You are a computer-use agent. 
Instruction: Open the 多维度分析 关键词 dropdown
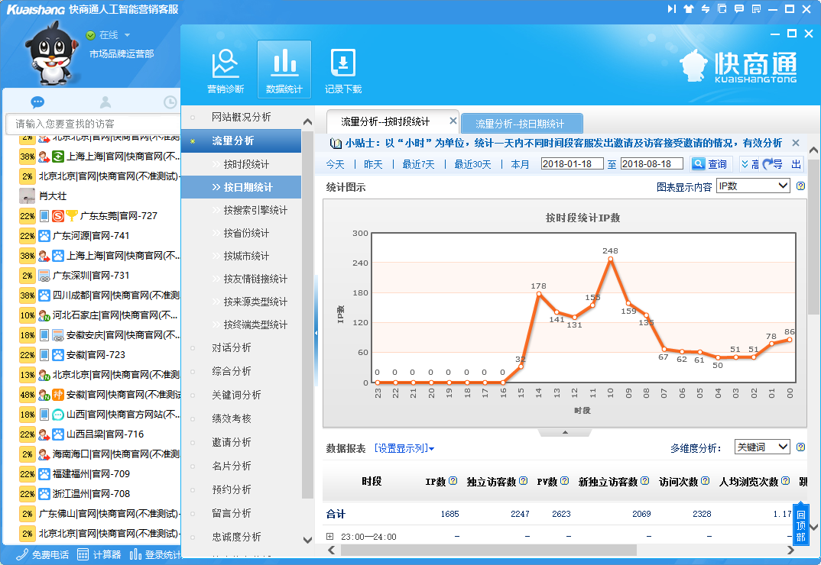tap(761, 447)
